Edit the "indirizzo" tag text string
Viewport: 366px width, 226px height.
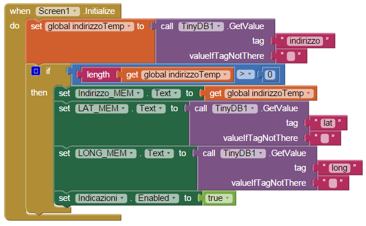click(x=305, y=41)
